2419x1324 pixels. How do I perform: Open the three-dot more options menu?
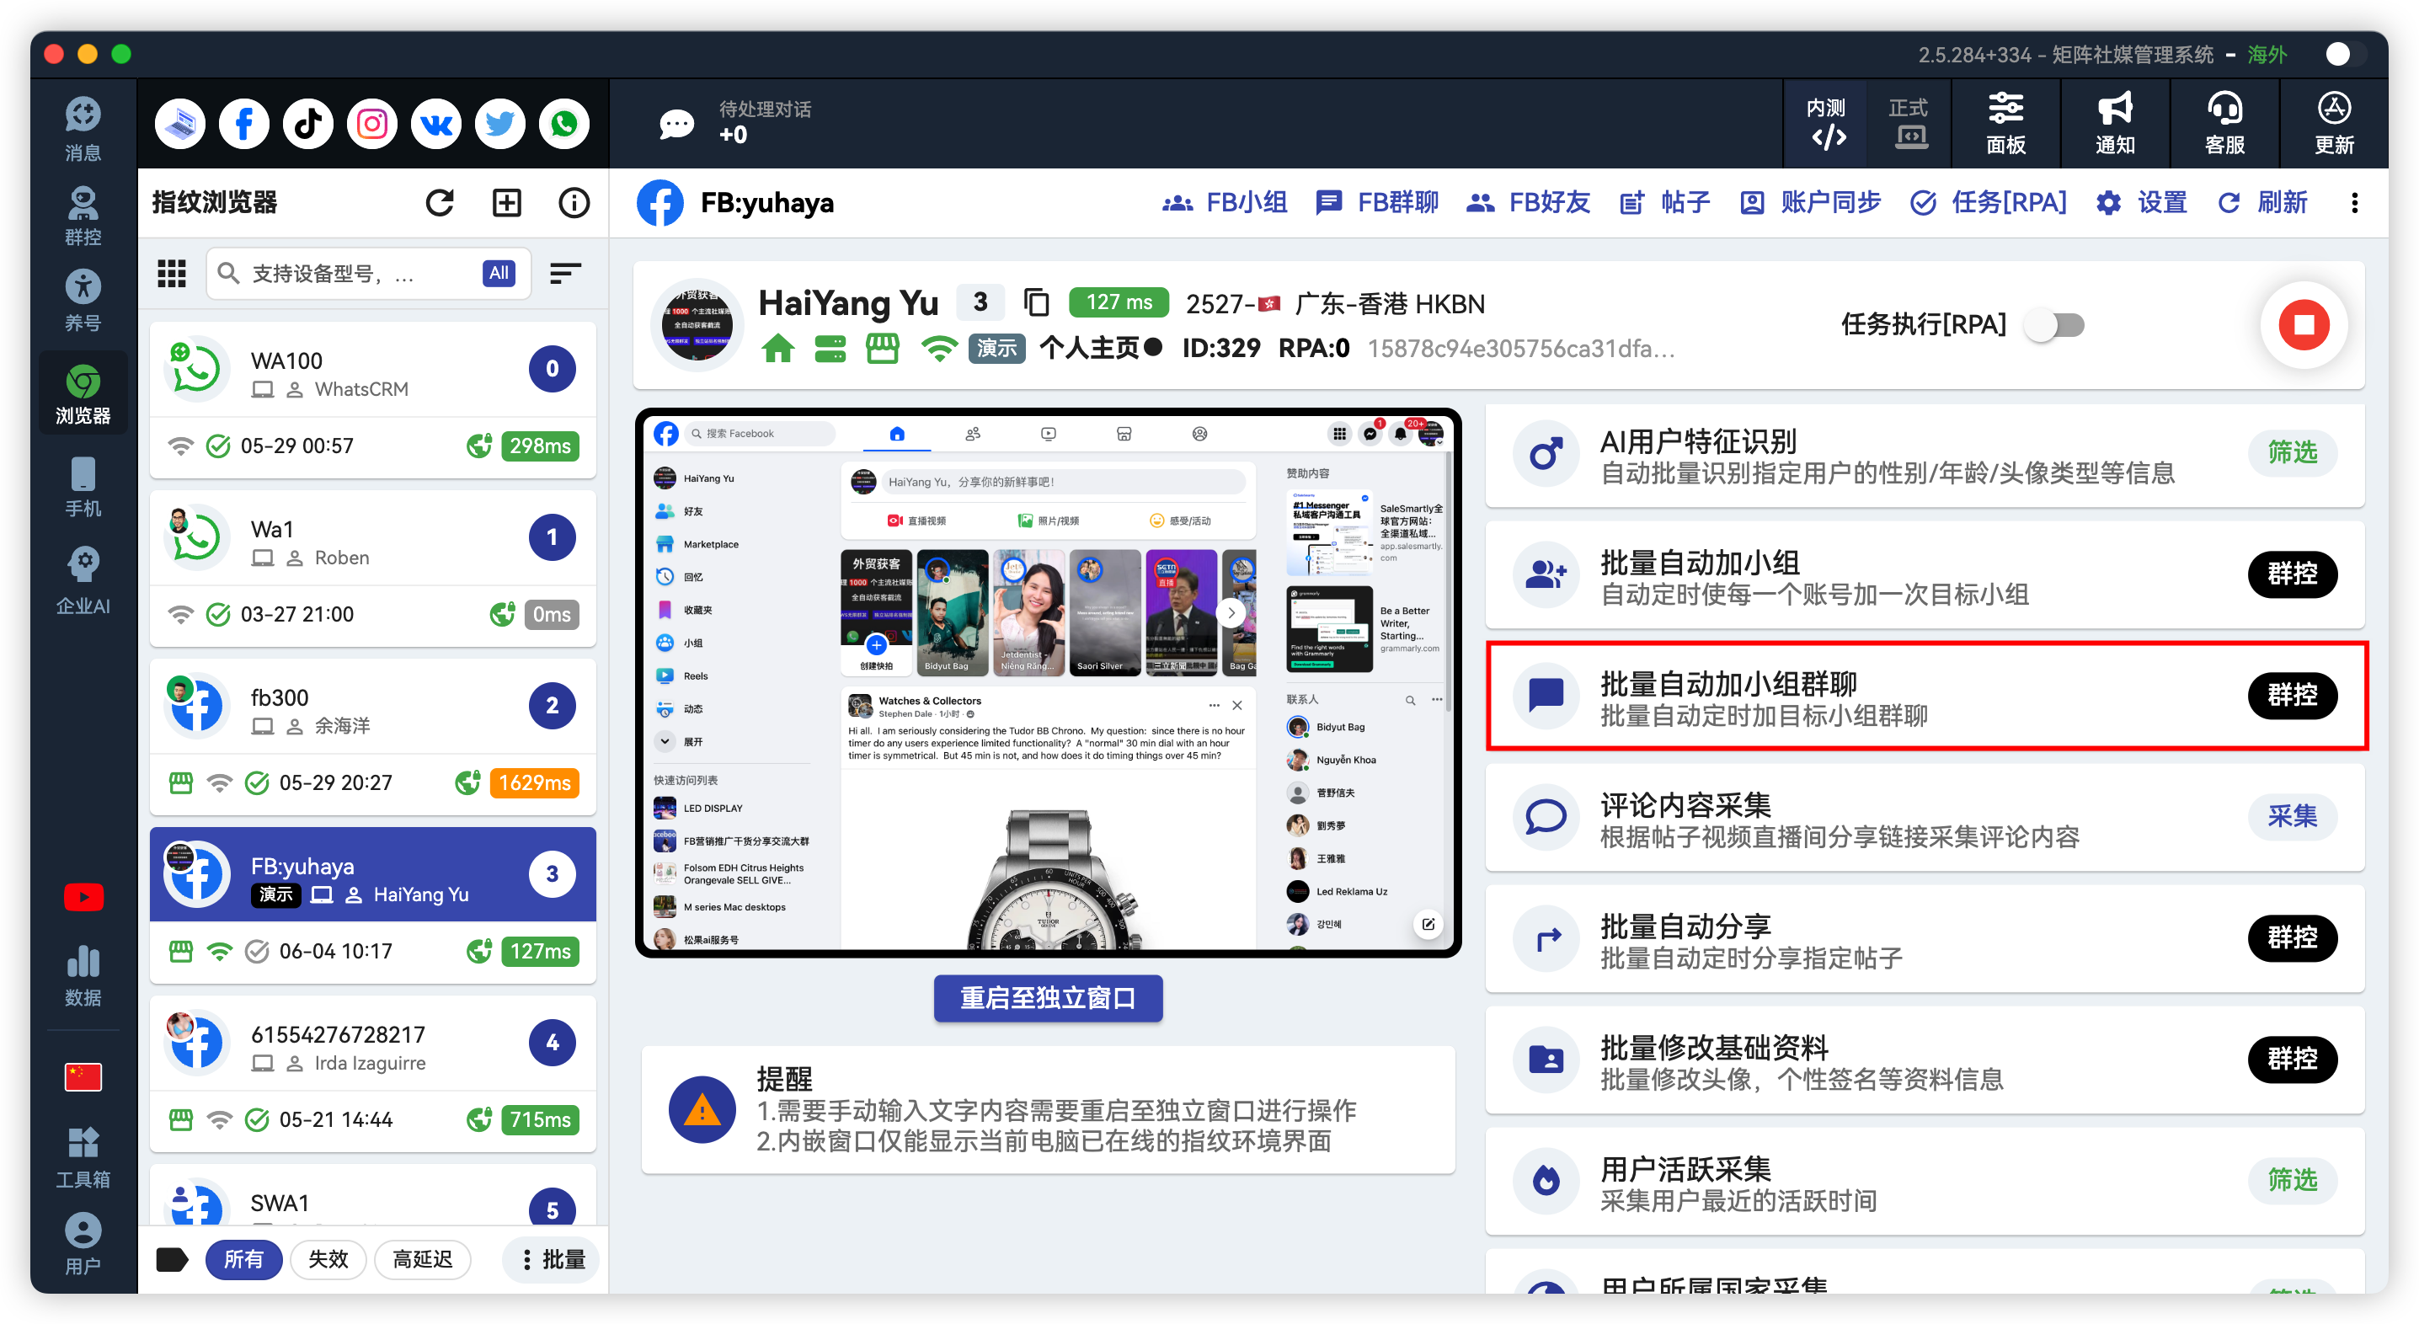[x=2354, y=203]
